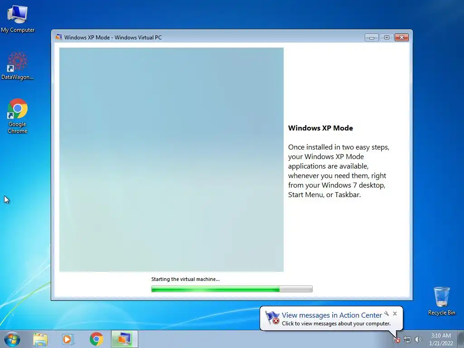This screenshot has width=464, height=348.
Task: Minimize the Windows XP Mode window
Action: pyautogui.click(x=372, y=37)
